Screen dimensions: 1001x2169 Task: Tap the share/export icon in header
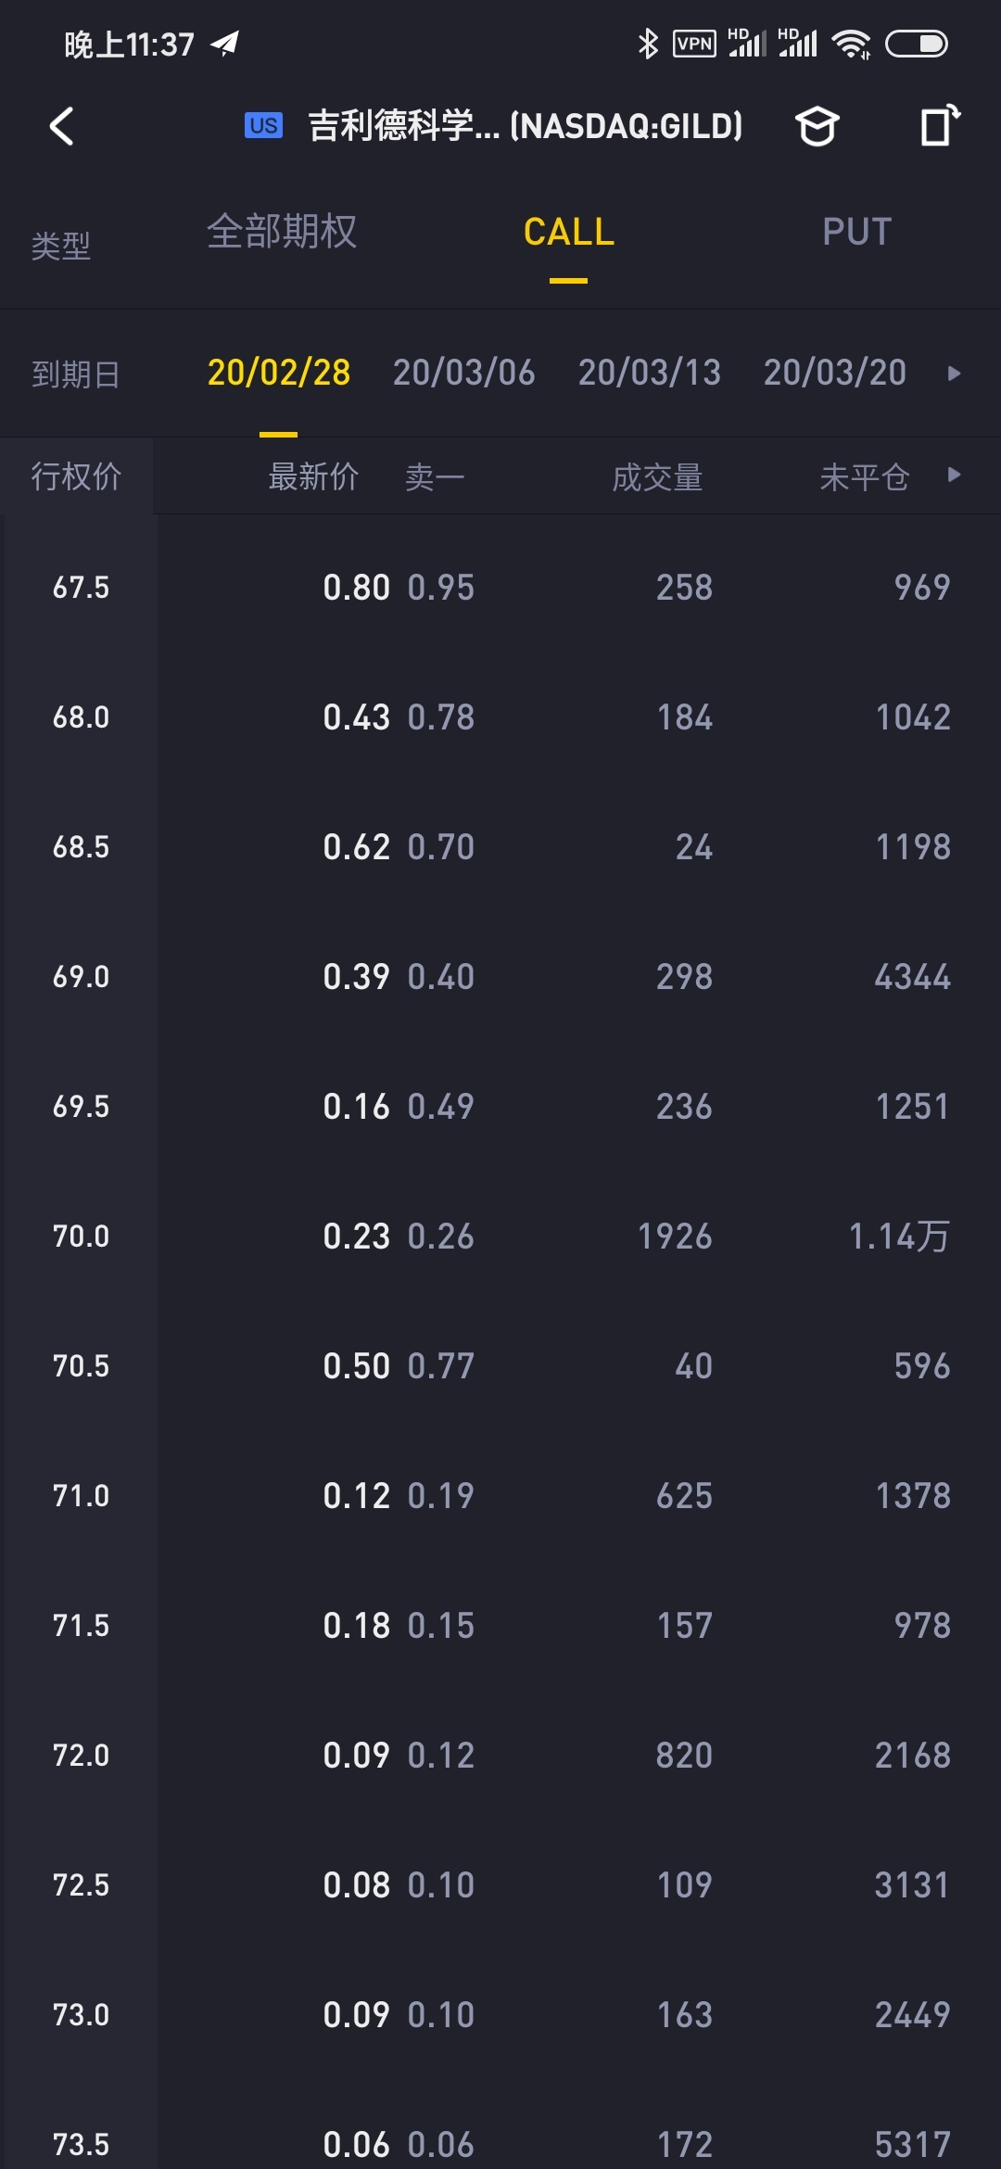(x=939, y=126)
